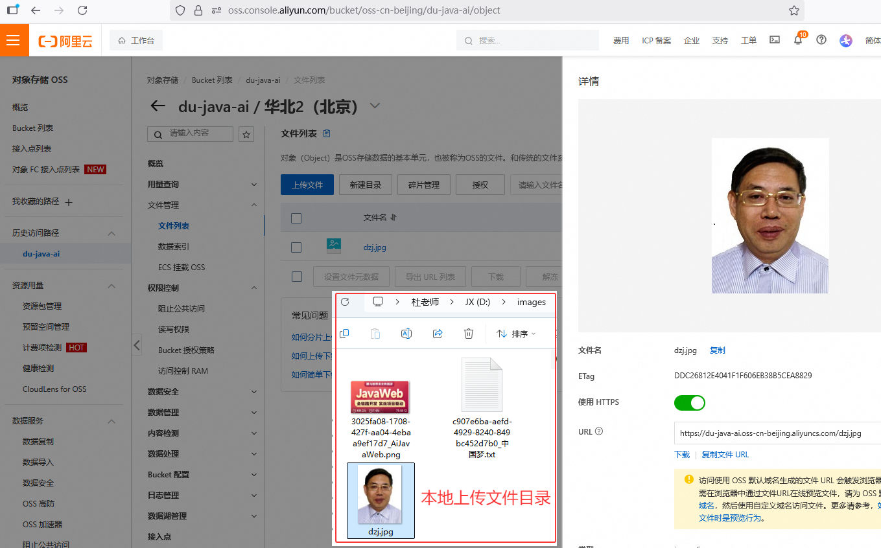Open the Cloud Shell terminal icon
Viewport: 881px width, 548px height.
(774, 40)
